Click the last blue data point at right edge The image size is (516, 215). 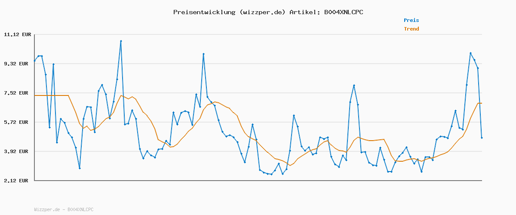tap(482, 138)
